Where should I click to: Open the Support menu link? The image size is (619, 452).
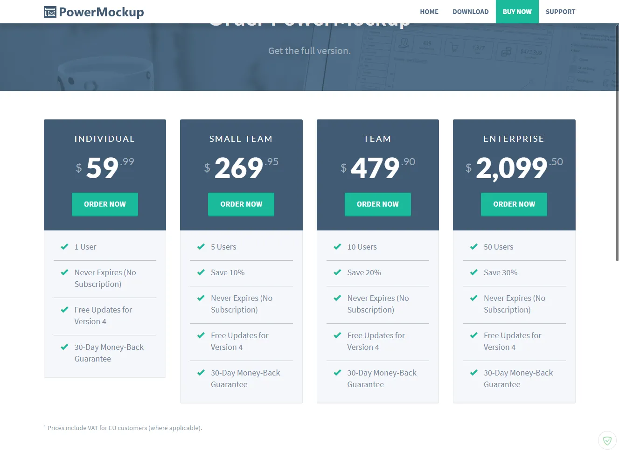(x=560, y=12)
